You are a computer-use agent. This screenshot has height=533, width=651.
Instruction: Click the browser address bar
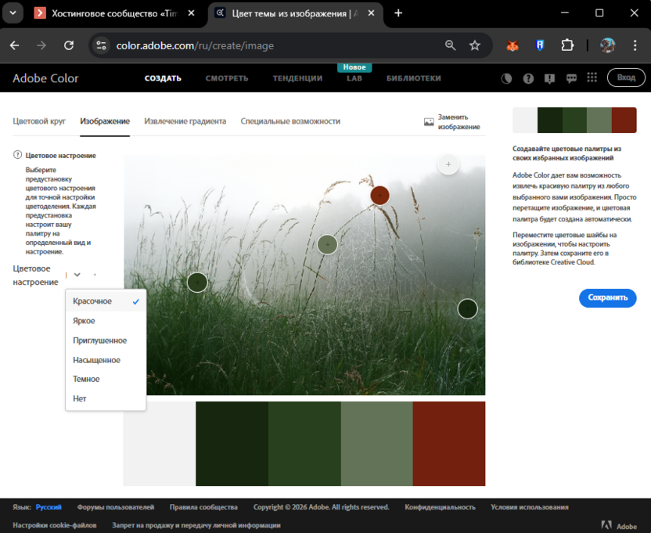pos(235,45)
